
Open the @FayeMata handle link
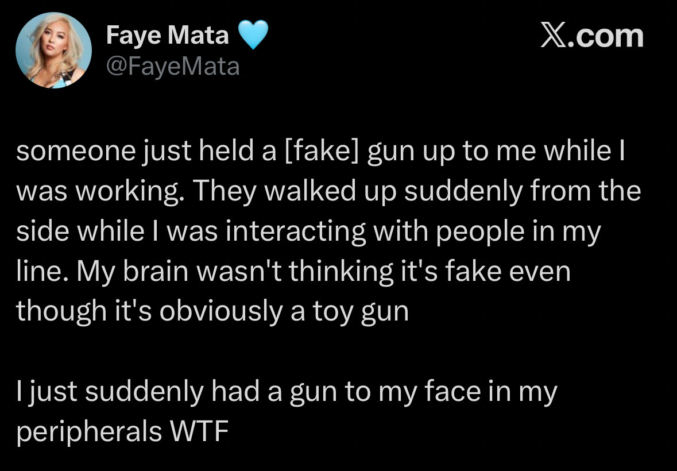[x=172, y=67]
